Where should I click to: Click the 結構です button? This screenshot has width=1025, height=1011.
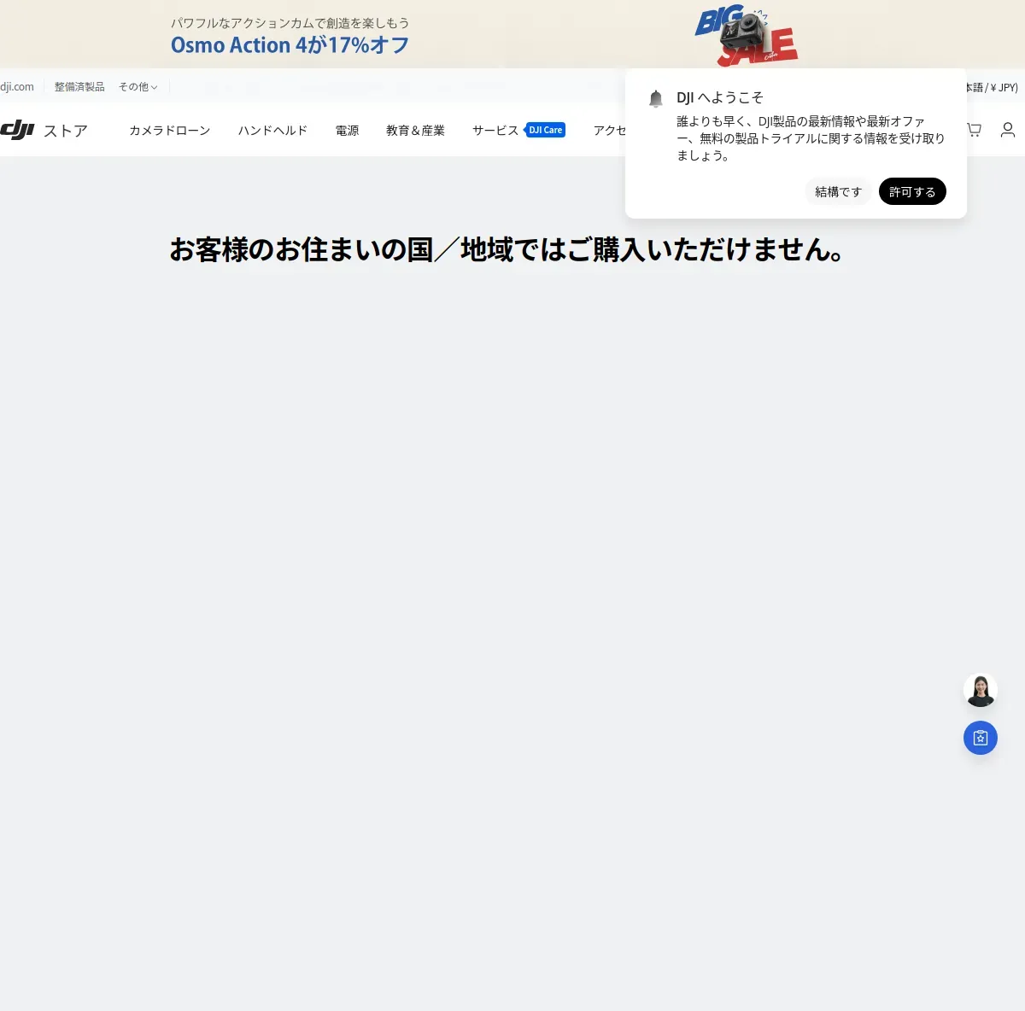pyautogui.click(x=838, y=192)
